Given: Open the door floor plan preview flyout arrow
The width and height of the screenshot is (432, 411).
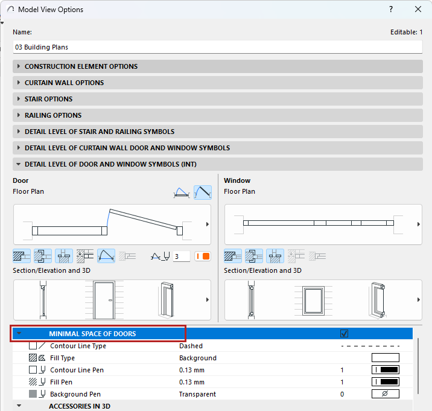Looking at the screenshot, I should [208, 225].
